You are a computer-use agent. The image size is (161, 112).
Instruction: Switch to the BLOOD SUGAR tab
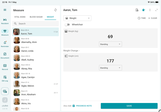point(36,17)
